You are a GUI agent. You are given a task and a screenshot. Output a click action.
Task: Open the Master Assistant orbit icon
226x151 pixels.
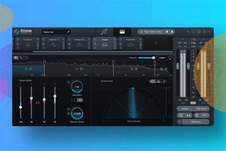click(x=104, y=32)
